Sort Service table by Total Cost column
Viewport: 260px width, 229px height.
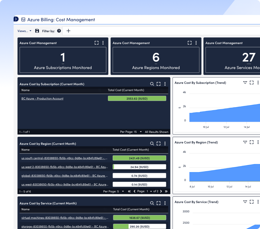(x=131, y=209)
